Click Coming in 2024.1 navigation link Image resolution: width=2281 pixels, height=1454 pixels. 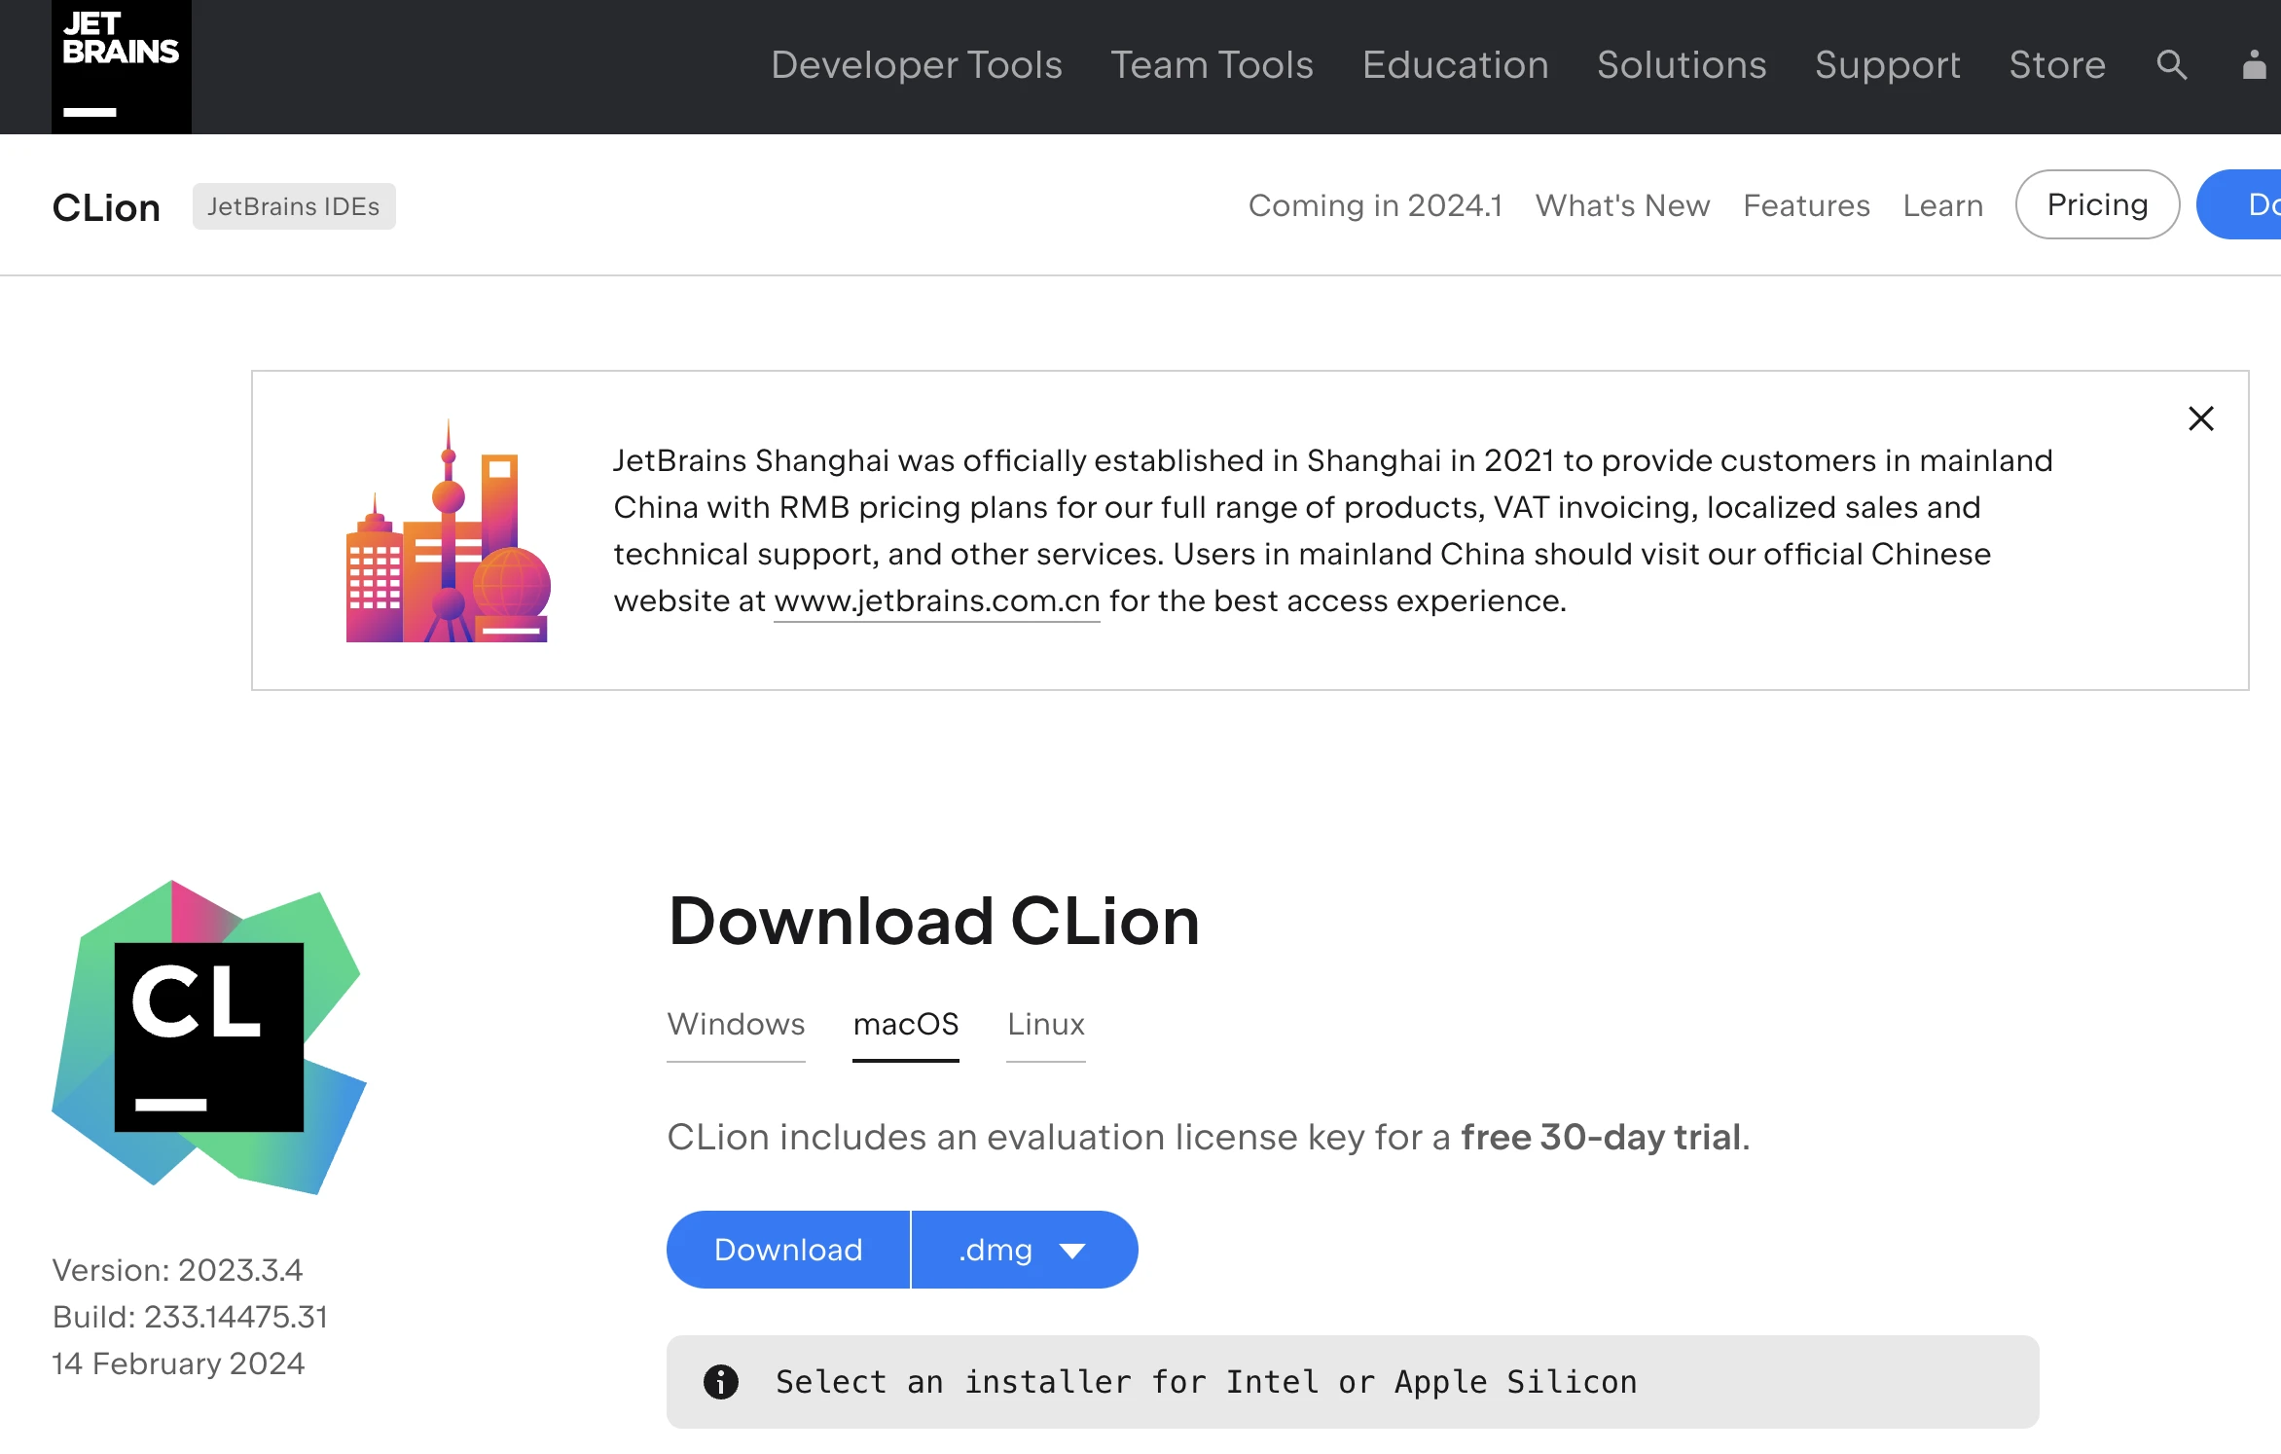click(1377, 203)
